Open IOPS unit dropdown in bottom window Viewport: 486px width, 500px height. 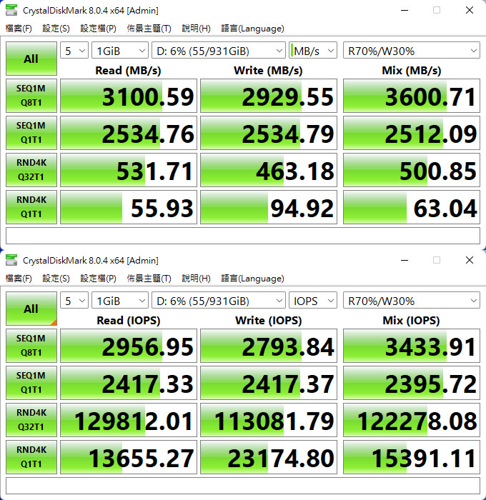[x=313, y=301]
